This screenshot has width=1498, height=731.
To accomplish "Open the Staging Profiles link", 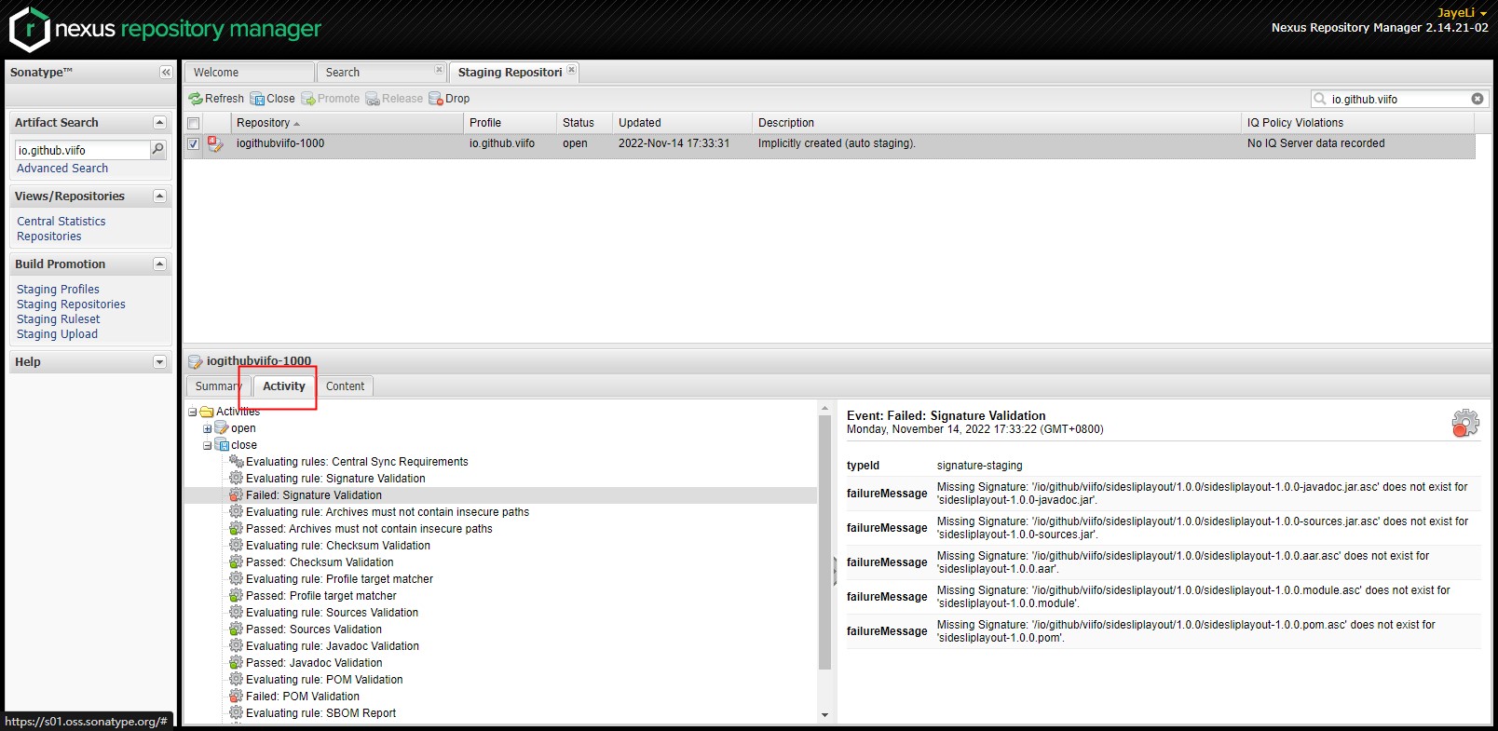I will (58, 290).
